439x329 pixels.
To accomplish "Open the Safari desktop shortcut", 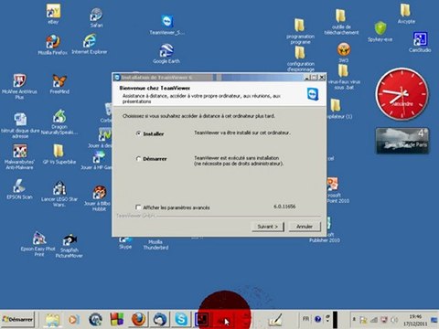I will (96, 17).
